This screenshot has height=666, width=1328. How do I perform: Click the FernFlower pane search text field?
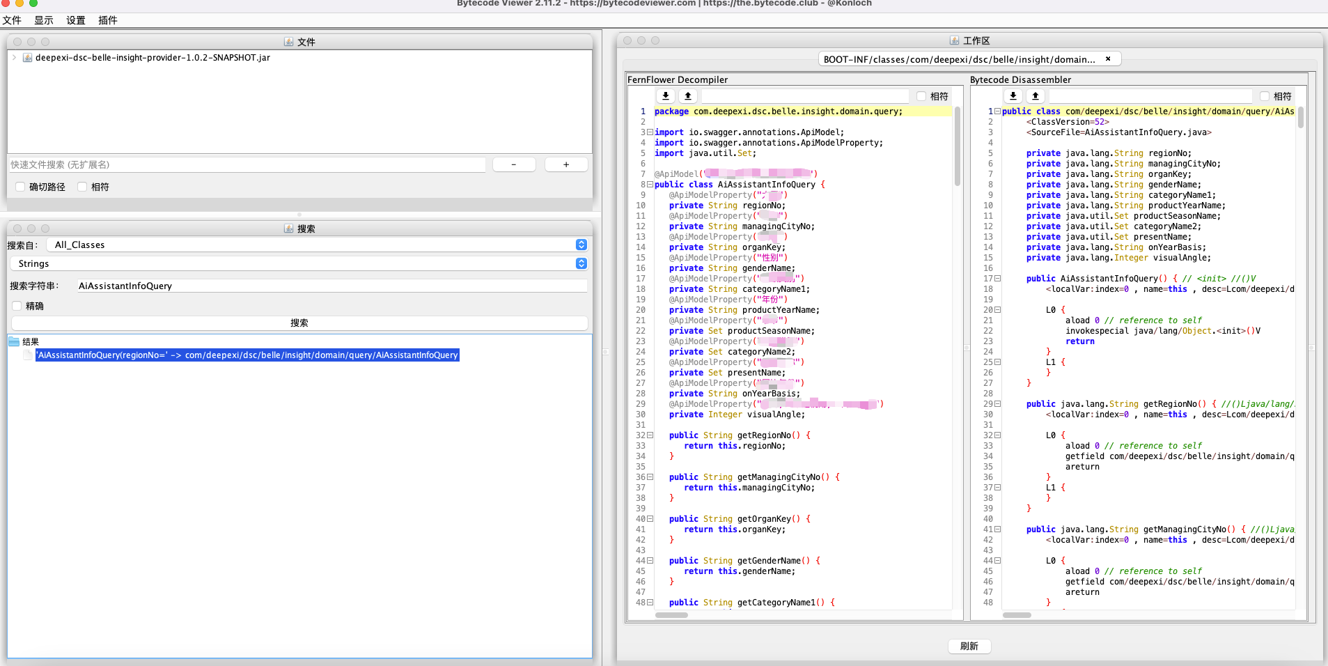805,96
